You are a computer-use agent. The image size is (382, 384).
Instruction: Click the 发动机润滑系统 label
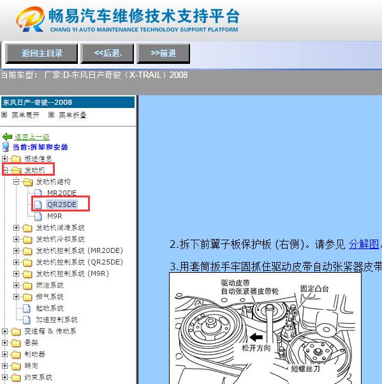coord(61,227)
